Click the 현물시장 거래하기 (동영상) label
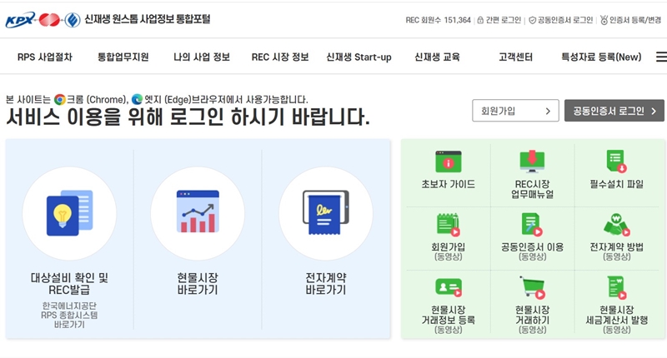The width and height of the screenshot is (667, 358). click(532, 320)
